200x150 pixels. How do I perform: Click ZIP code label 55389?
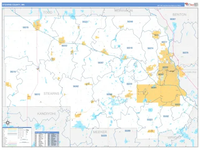pos(127,131)
